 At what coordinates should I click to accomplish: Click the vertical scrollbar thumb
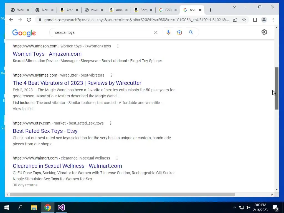click(277, 88)
